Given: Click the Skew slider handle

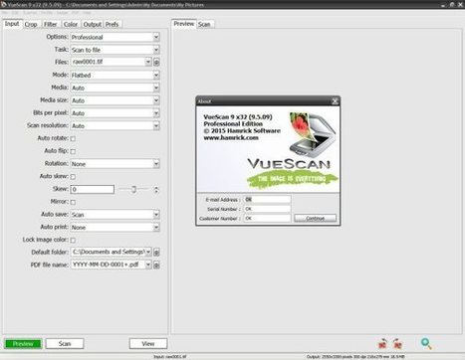Looking at the screenshot, I should 133,189.
